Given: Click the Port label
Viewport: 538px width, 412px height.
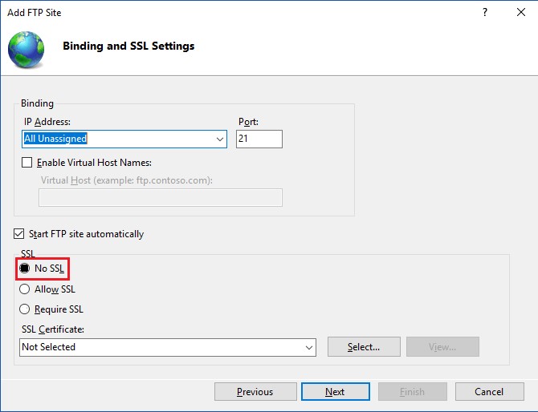Looking at the screenshot, I should tap(248, 122).
